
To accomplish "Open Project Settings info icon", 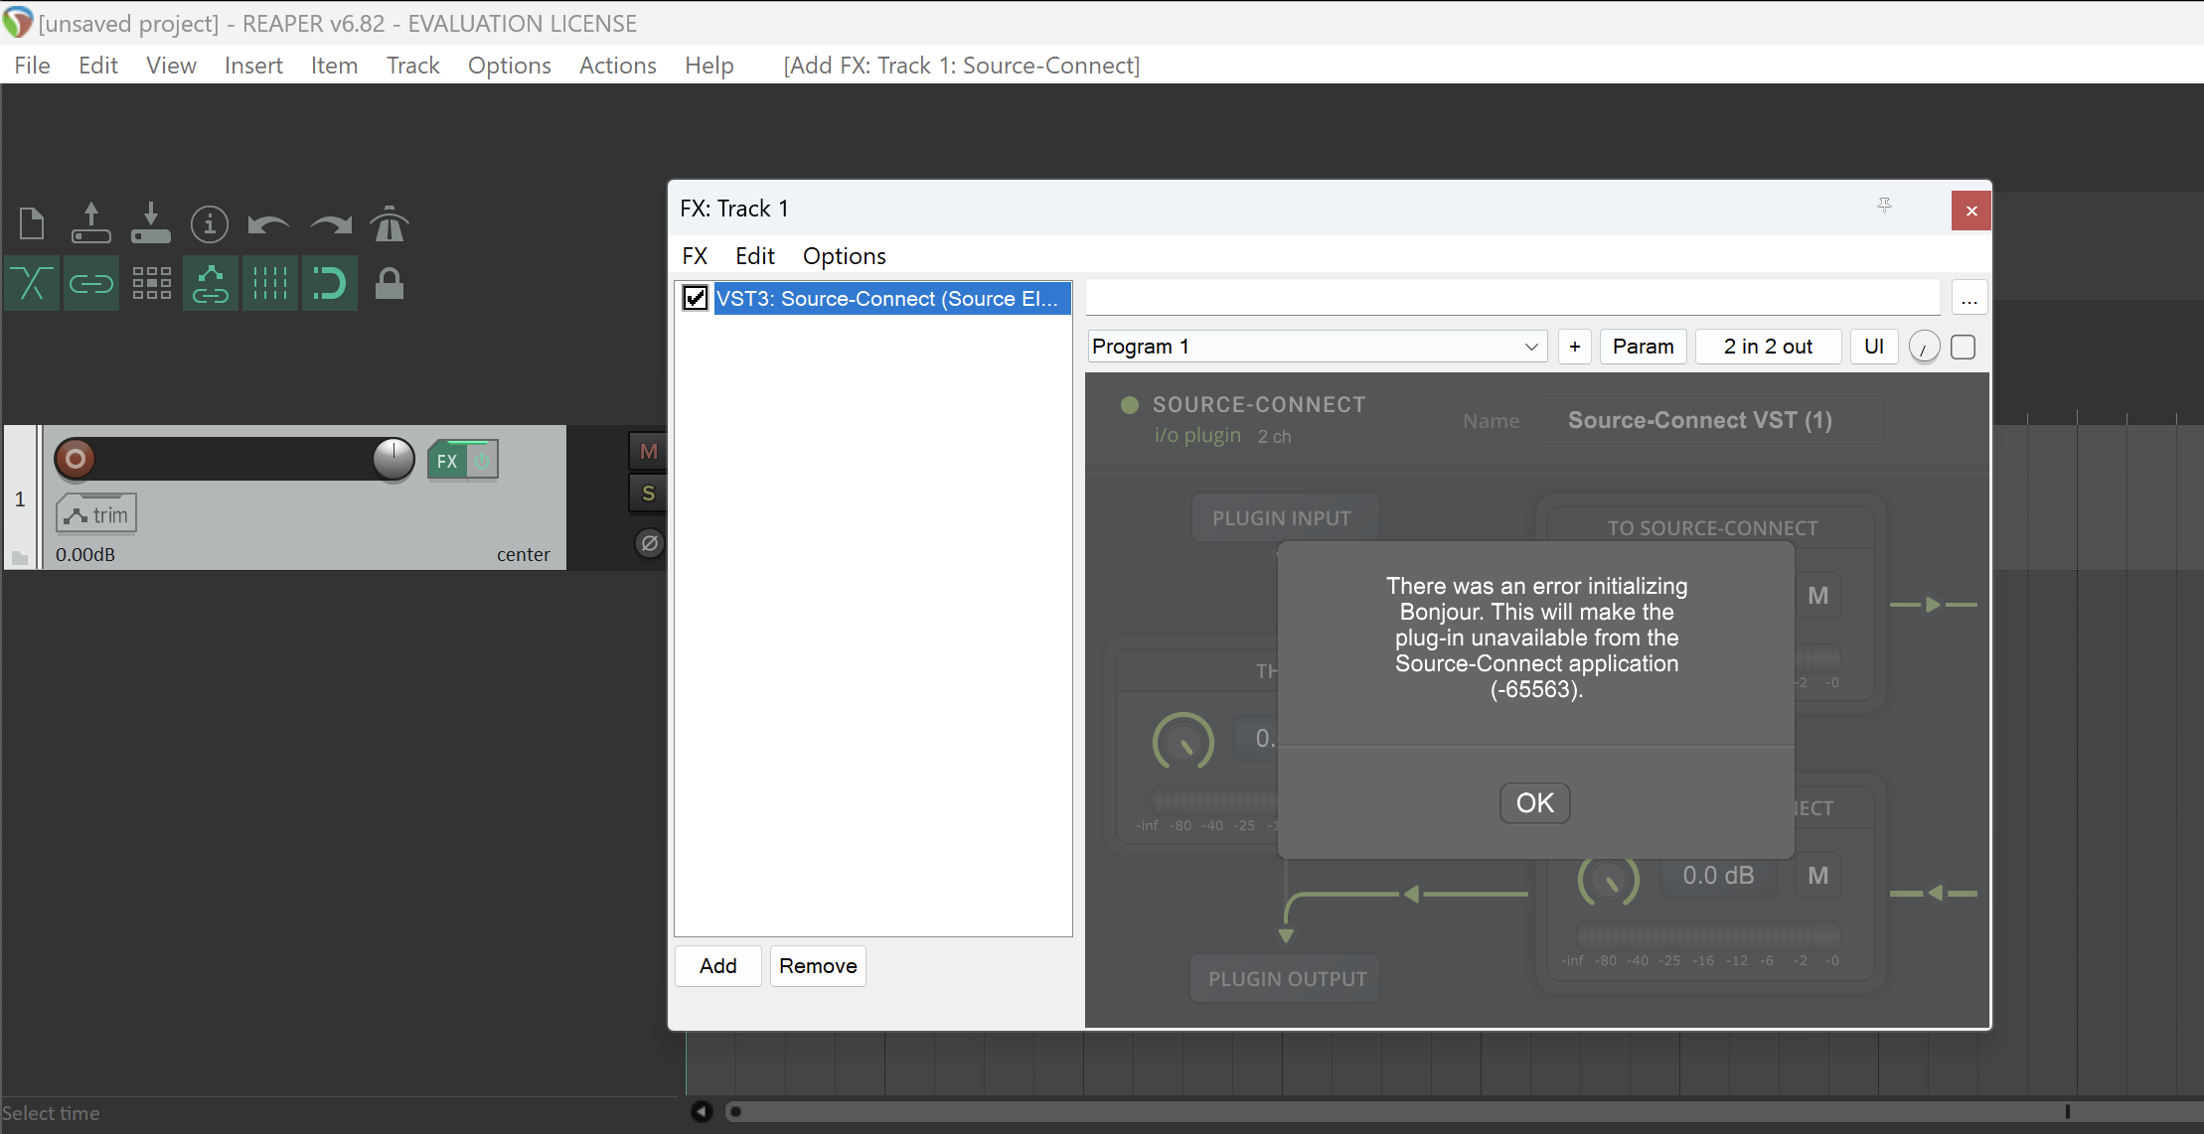I will tap(210, 224).
